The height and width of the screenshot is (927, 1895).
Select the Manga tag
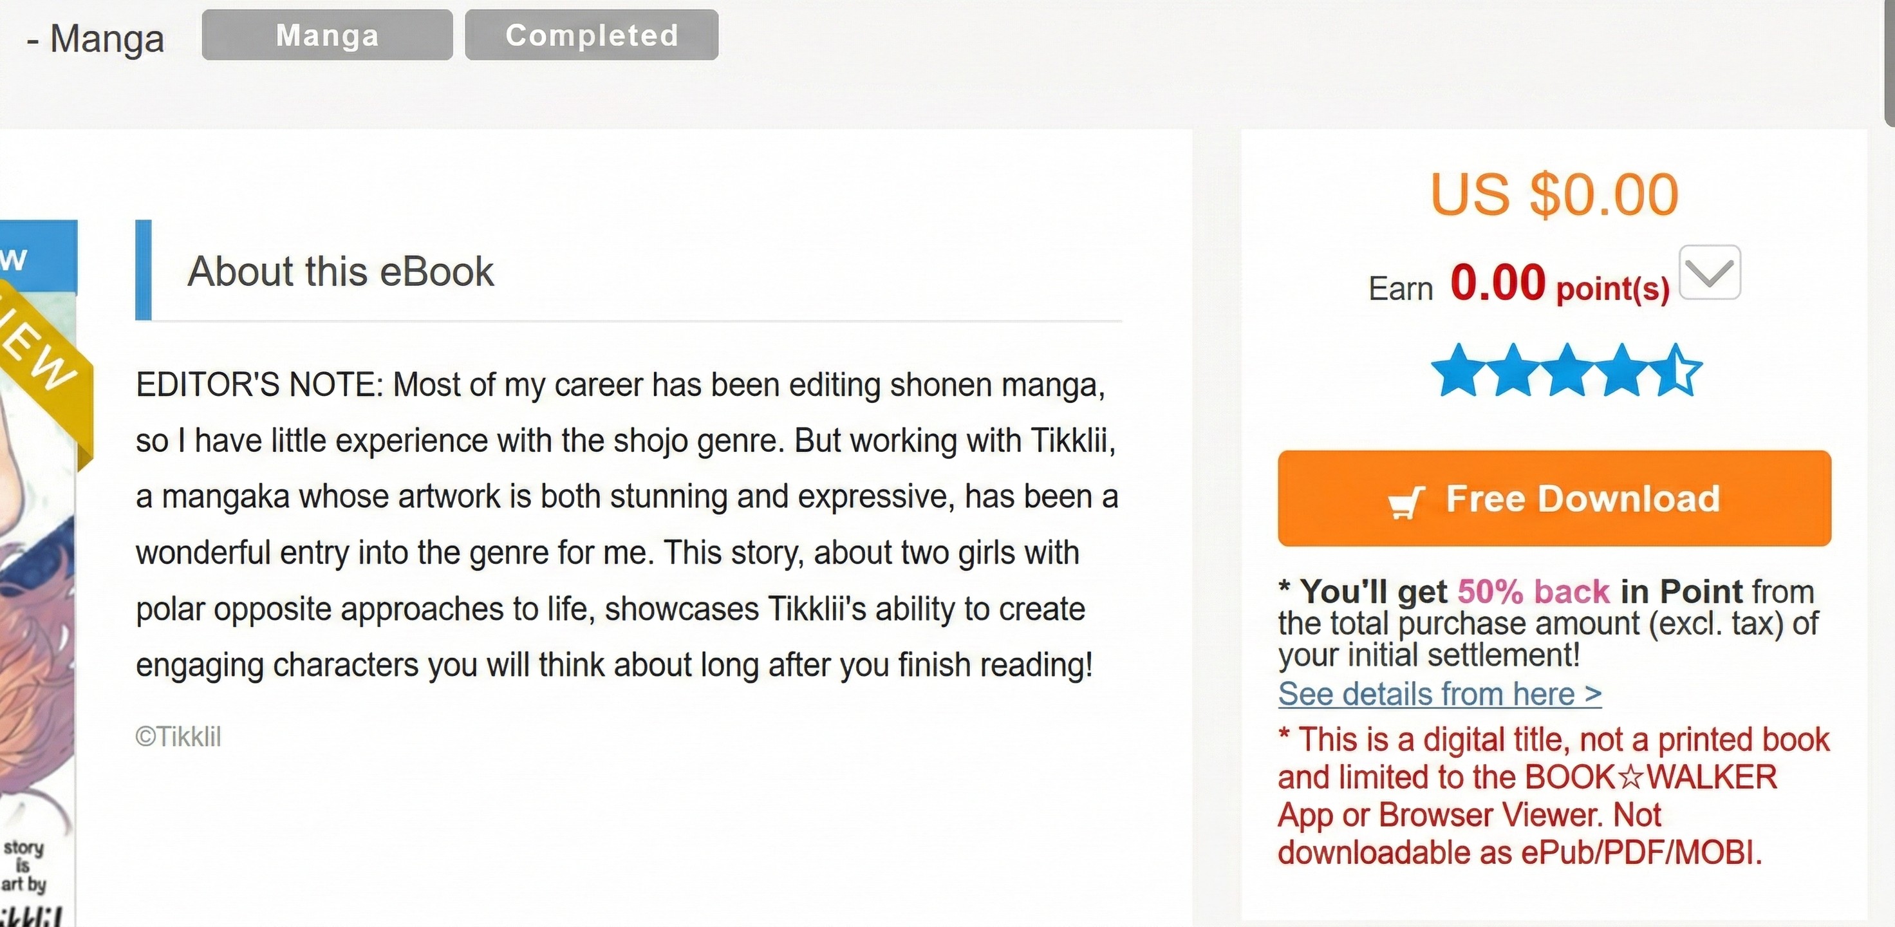(328, 35)
